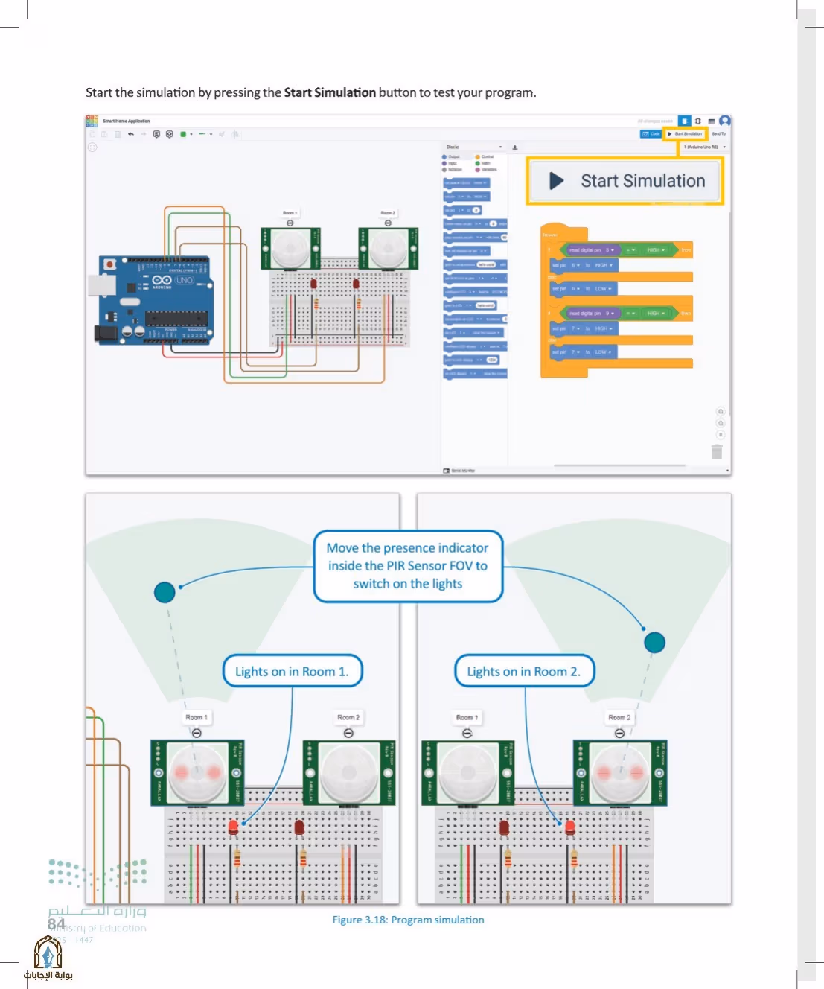
Task: Open the HIGH dropdown in set pin 6 to HIGH
Action: pyautogui.click(x=604, y=265)
